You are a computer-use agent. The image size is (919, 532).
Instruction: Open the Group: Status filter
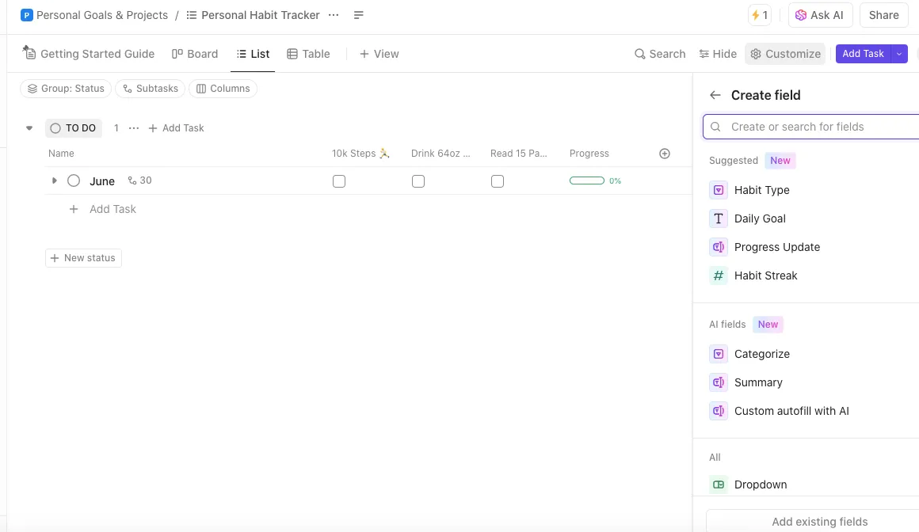(x=66, y=89)
